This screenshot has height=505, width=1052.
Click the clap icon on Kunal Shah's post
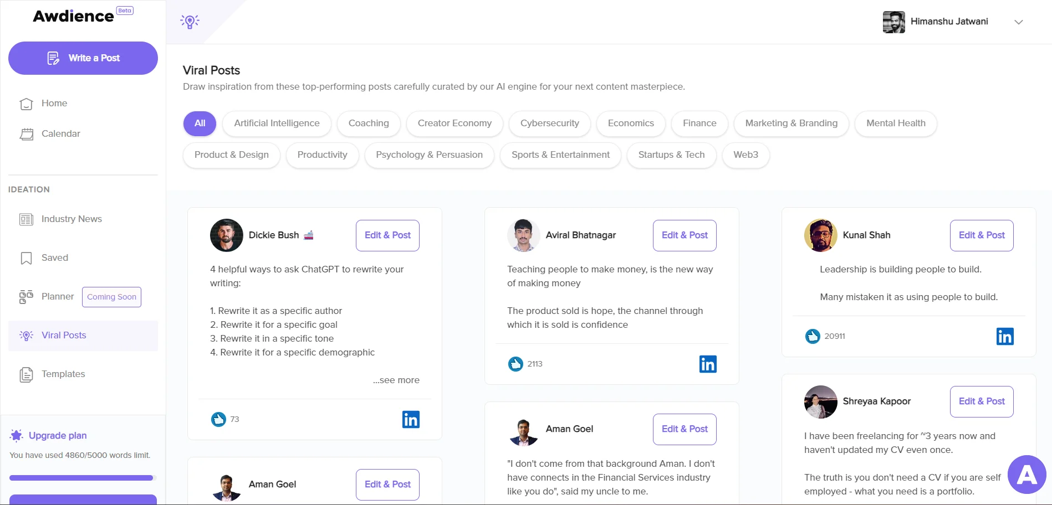[x=811, y=336]
